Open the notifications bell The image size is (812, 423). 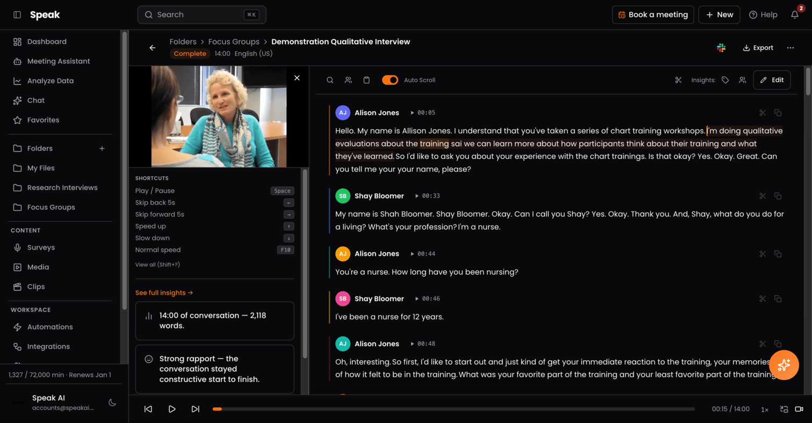(x=795, y=15)
